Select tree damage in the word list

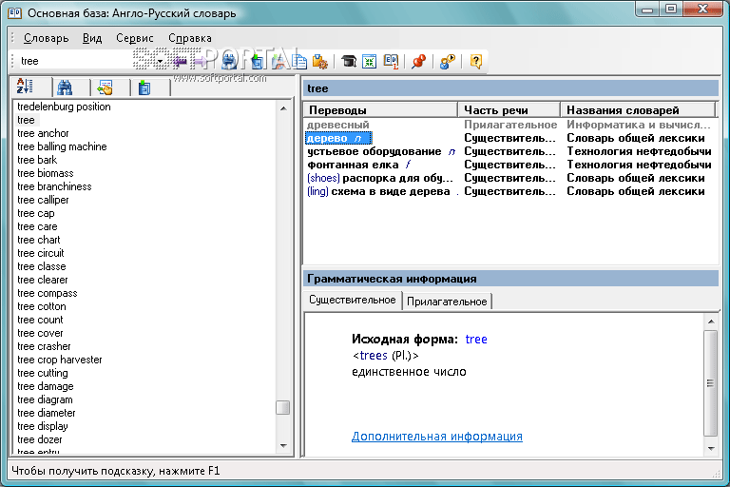pos(46,386)
